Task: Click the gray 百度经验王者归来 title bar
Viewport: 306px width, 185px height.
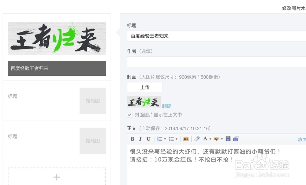Action: coord(57,68)
